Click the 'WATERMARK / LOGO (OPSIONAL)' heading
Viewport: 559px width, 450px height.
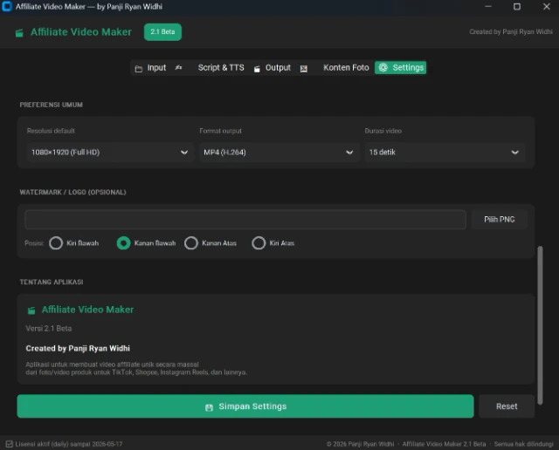(x=72, y=192)
